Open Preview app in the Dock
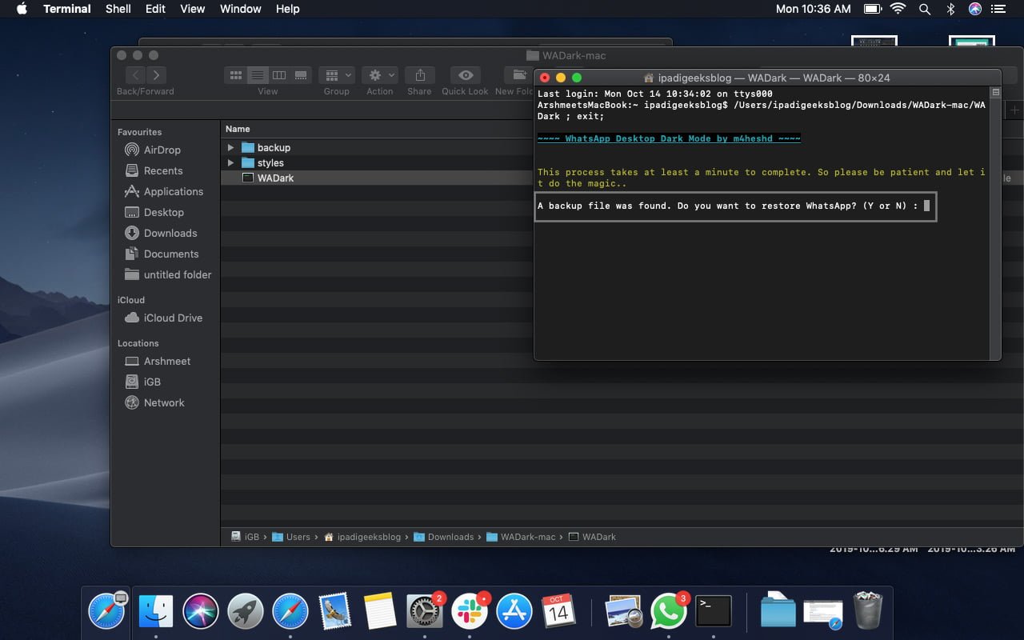 click(623, 612)
